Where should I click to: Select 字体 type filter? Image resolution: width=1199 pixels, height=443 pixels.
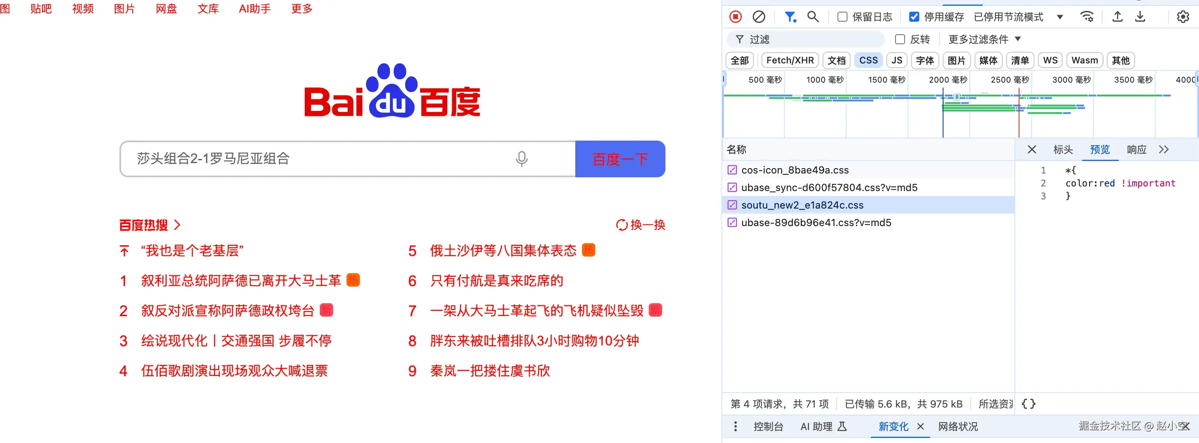click(925, 60)
